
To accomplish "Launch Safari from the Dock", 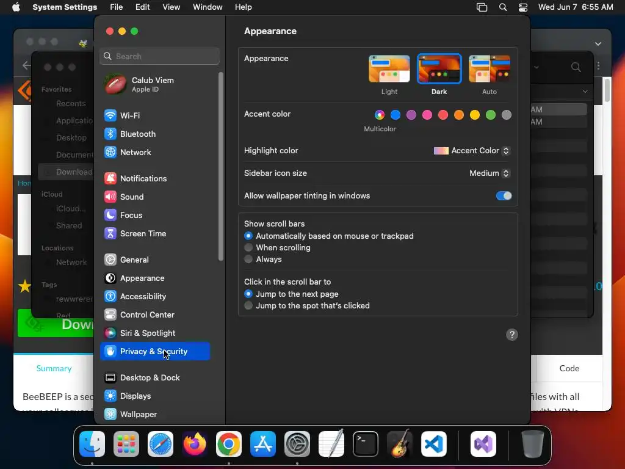I will pos(161,444).
